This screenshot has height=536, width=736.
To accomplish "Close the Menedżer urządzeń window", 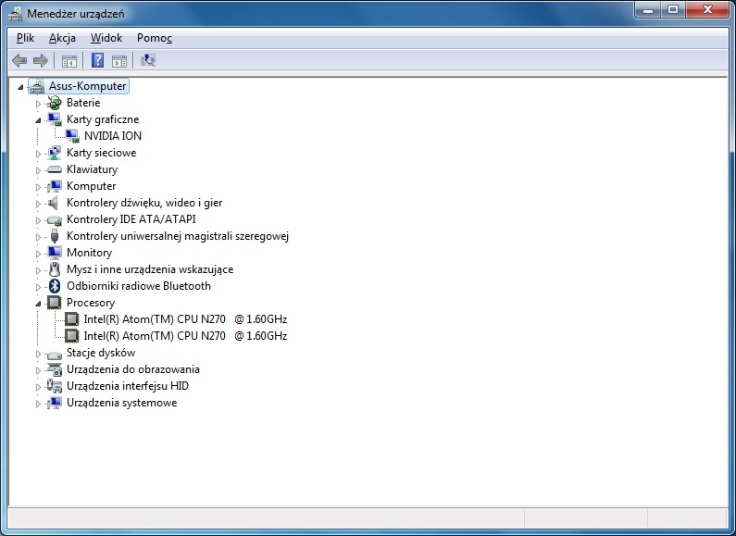I will [708, 10].
